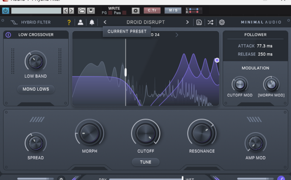291x180 pixels.
Task: Click the Morph Mod knob
Action: point(271,85)
